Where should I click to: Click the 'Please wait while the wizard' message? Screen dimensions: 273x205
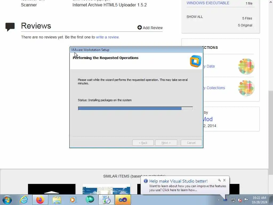(133, 82)
